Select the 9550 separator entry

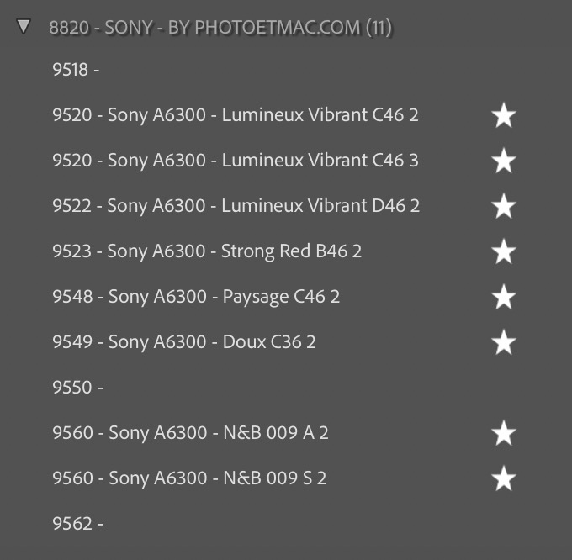pyautogui.click(x=77, y=388)
